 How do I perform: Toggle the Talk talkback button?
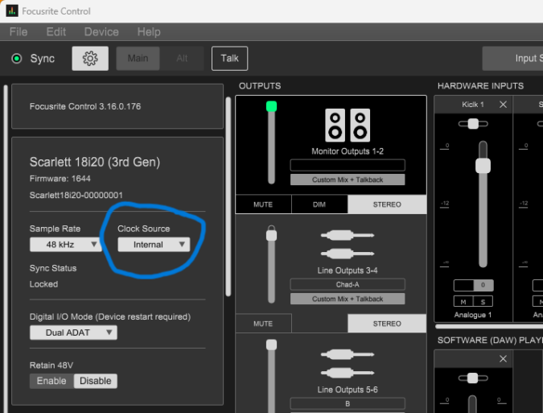point(229,58)
